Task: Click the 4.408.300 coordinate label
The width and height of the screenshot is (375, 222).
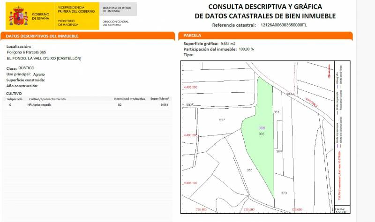Action: pyautogui.click(x=190, y=87)
